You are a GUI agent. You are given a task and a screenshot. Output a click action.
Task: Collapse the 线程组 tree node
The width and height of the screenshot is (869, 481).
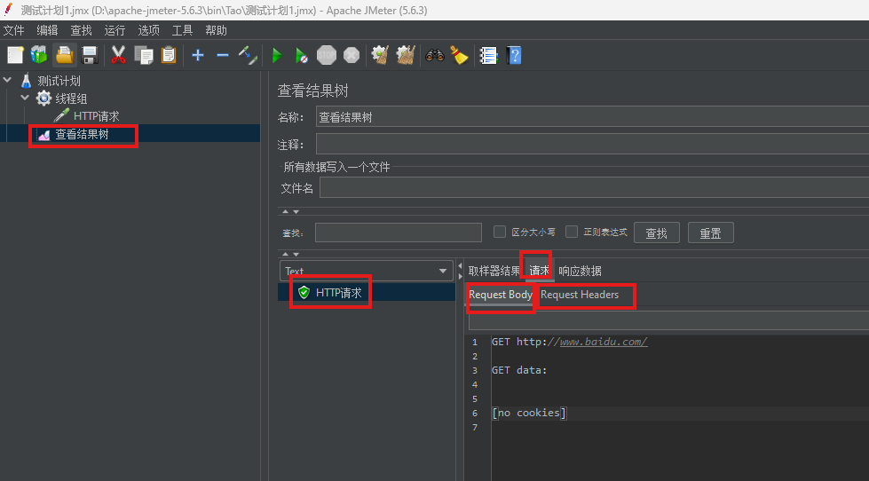coord(25,99)
